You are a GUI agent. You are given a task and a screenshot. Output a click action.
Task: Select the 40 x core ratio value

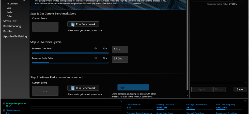click(105, 48)
